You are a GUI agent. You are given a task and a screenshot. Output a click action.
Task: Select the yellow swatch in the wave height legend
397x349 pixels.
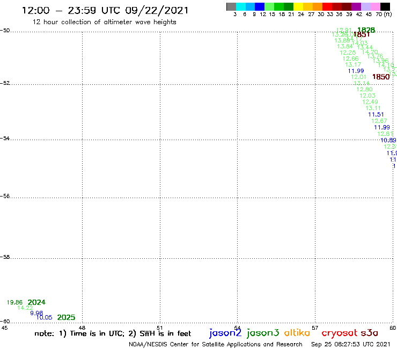(298, 6)
